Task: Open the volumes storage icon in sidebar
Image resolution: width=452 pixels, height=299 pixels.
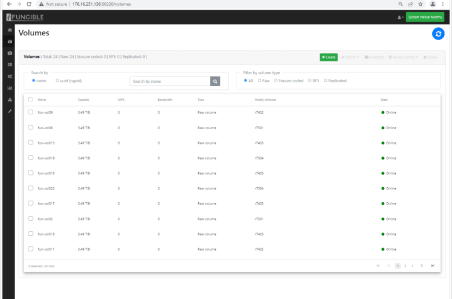Action: pos(10,42)
